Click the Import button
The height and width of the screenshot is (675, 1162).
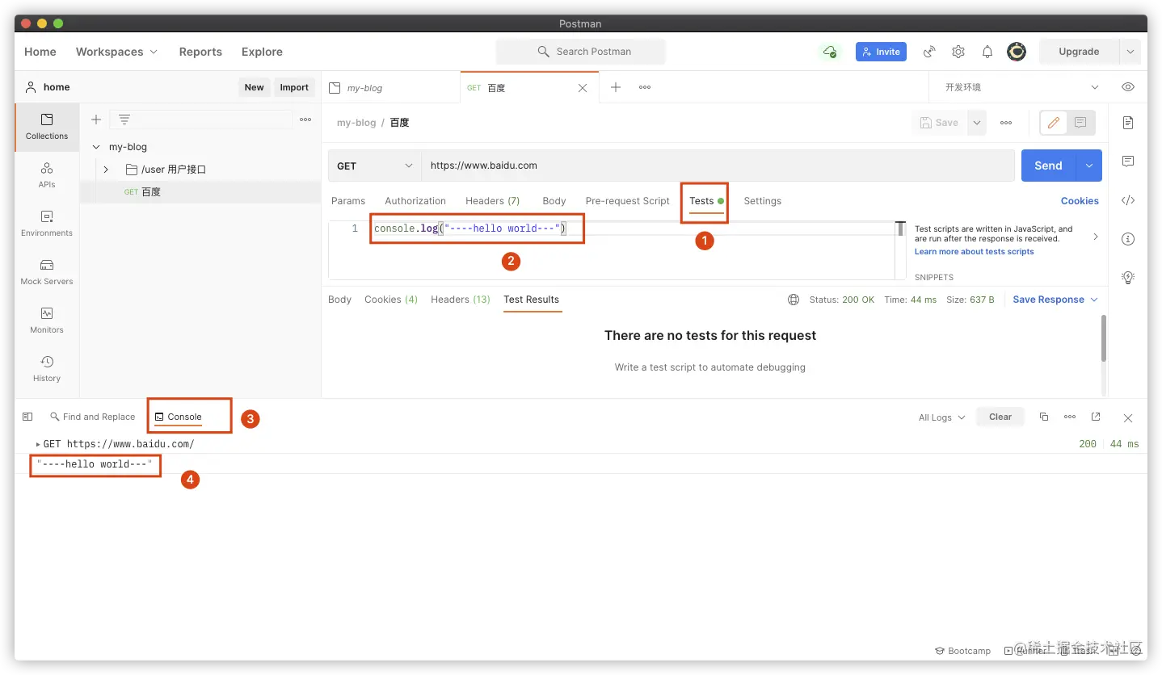pos(294,87)
